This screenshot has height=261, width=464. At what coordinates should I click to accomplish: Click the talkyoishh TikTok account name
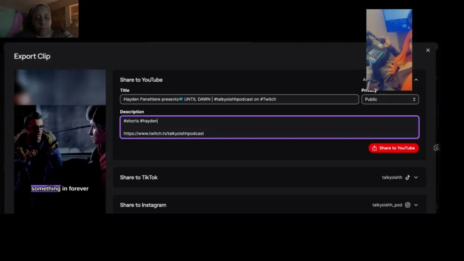coord(392,177)
